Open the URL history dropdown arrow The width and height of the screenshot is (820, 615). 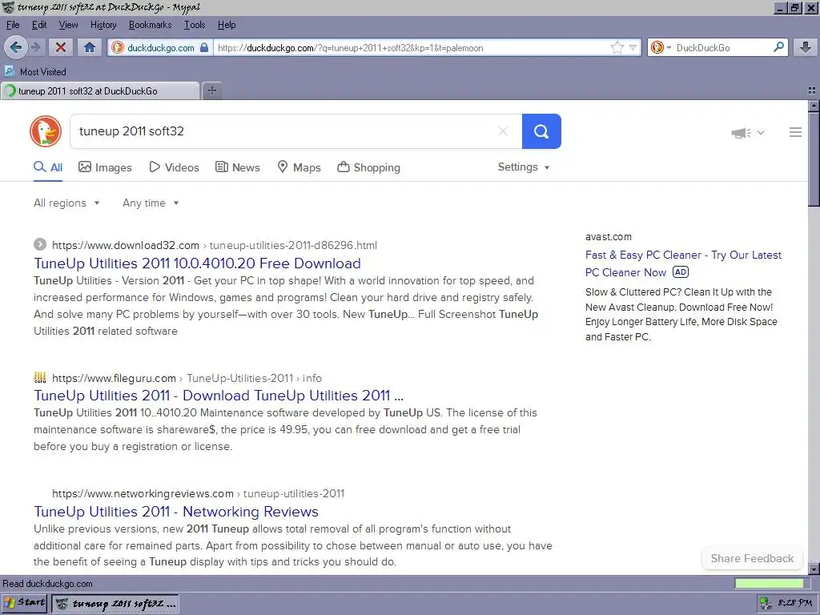point(633,47)
